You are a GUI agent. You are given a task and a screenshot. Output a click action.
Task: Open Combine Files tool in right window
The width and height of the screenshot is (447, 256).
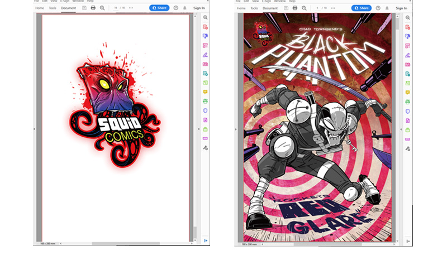408,36
